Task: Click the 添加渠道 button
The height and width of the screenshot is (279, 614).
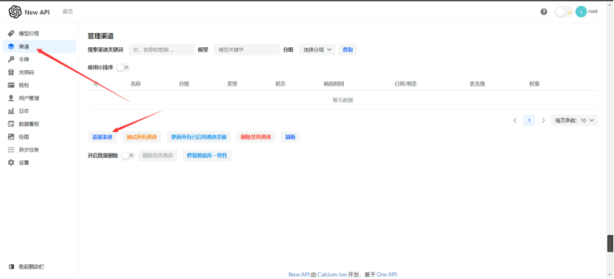Action: (x=102, y=137)
